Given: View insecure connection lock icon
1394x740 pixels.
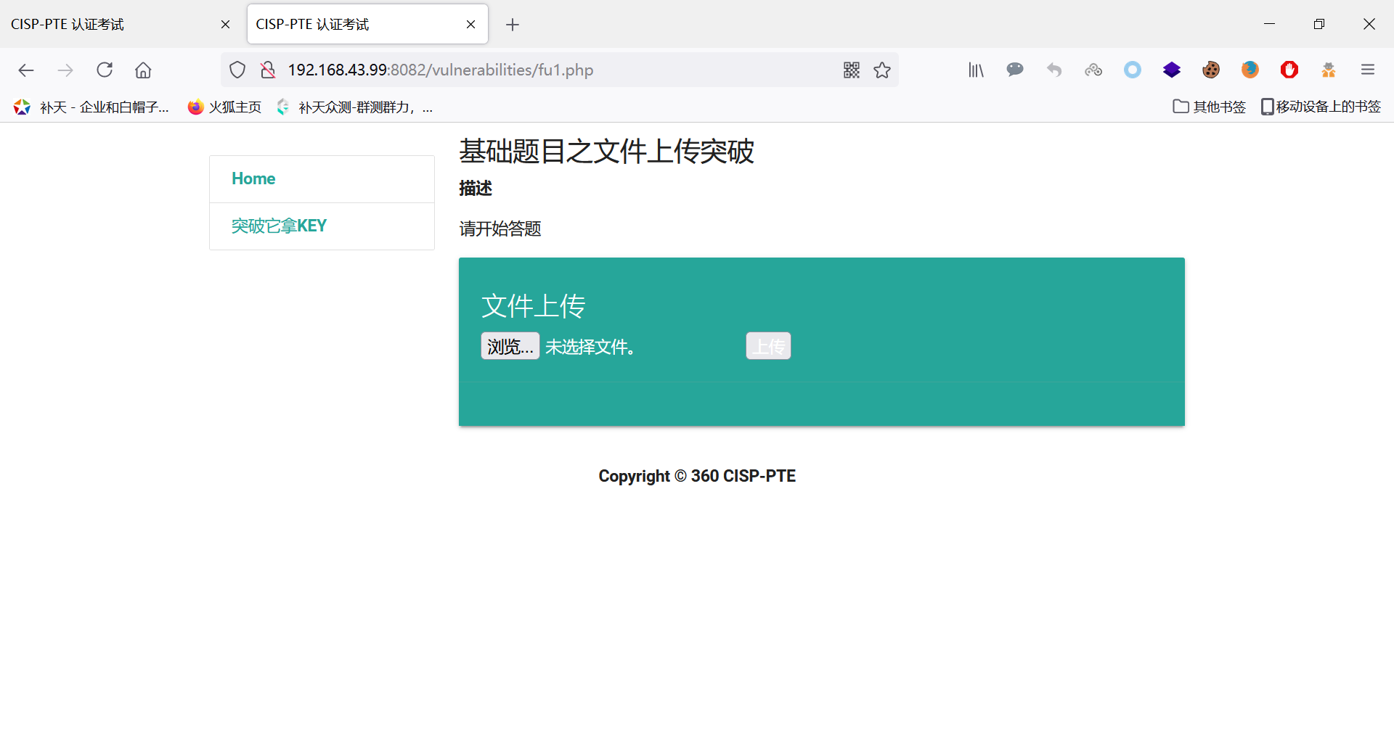Looking at the screenshot, I should pos(268,70).
